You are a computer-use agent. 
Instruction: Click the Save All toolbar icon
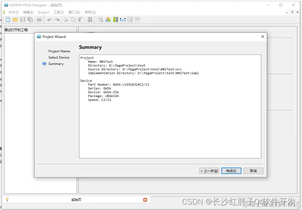(30, 20)
